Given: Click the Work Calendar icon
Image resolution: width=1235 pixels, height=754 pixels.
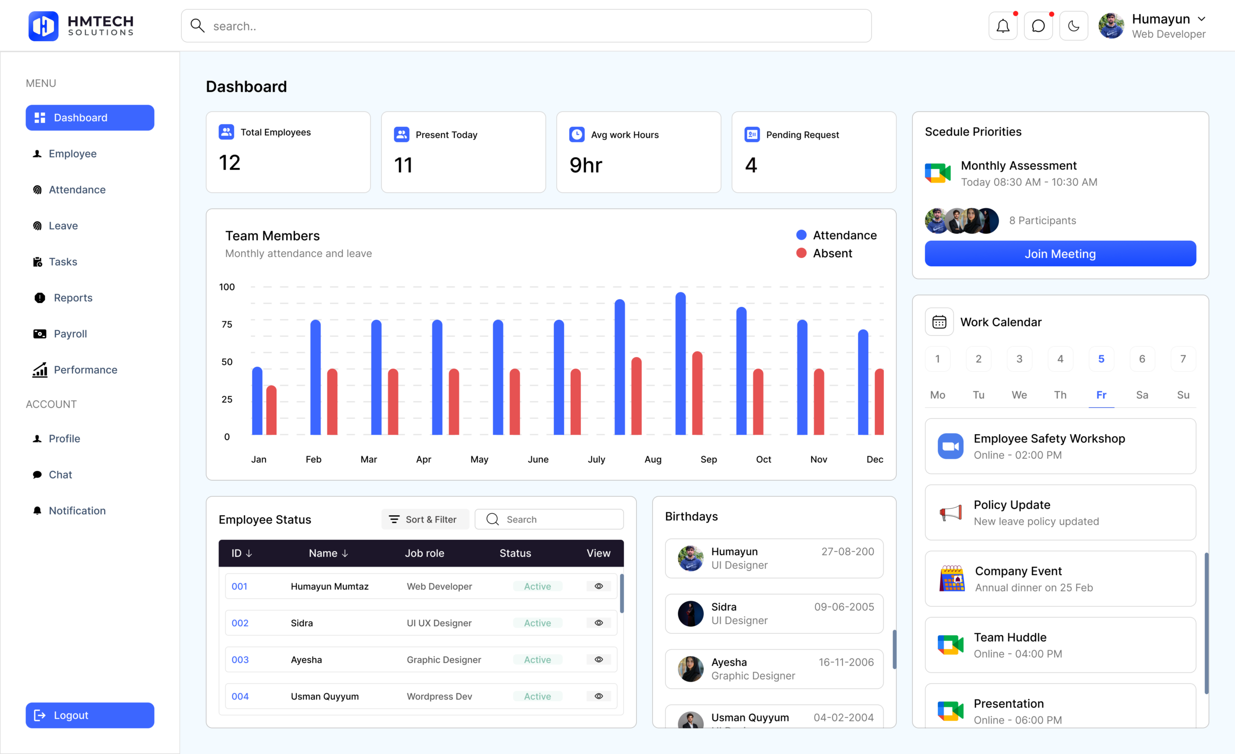Looking at the screenshot, I should (x=939, y=322).
